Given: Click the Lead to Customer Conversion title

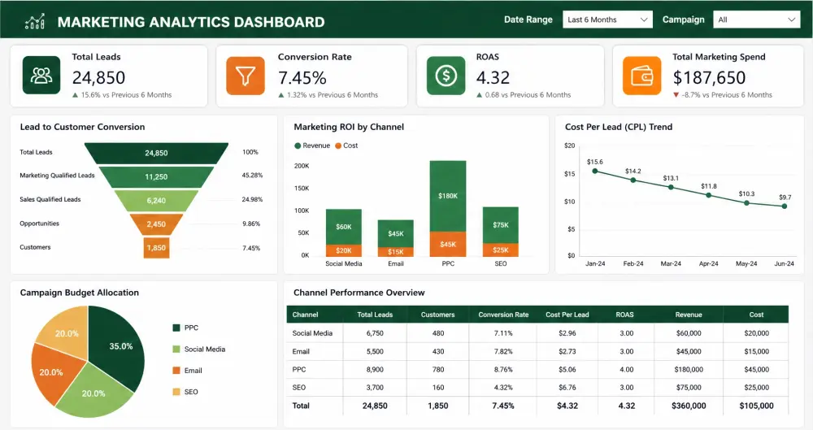Looking at the screenshot, I should (82, 127).
